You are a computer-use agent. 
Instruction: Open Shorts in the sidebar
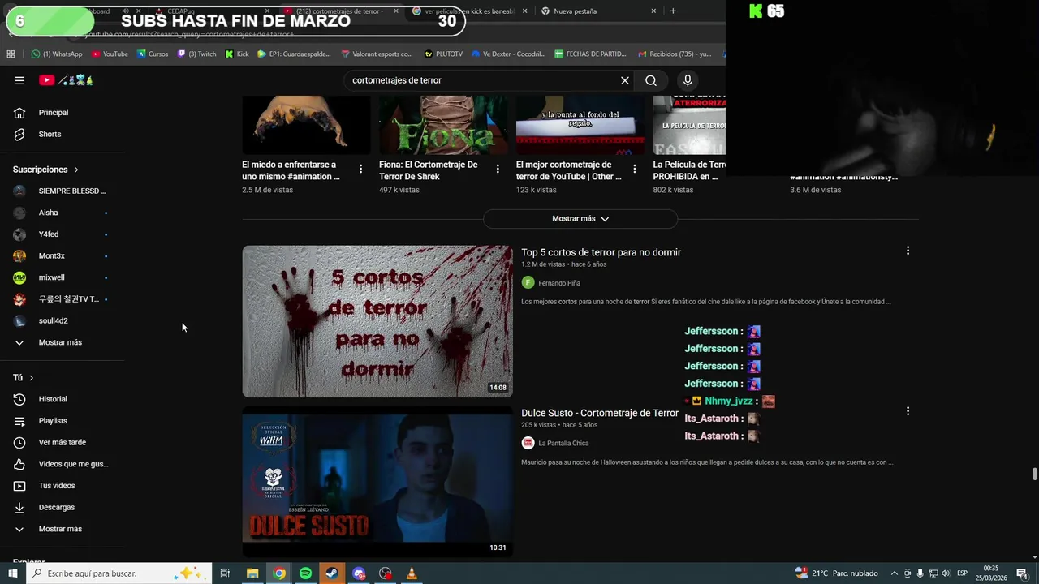63,134
